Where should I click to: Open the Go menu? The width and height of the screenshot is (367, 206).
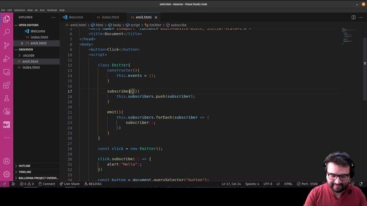click(36, 10)
